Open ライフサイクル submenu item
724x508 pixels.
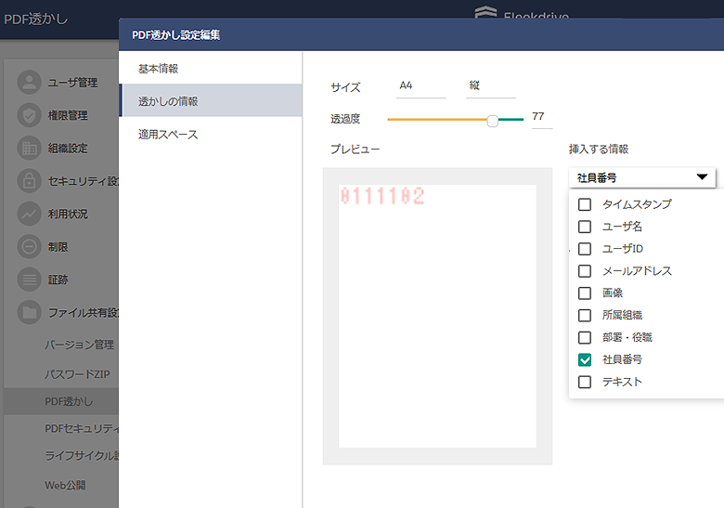point(82,456)
